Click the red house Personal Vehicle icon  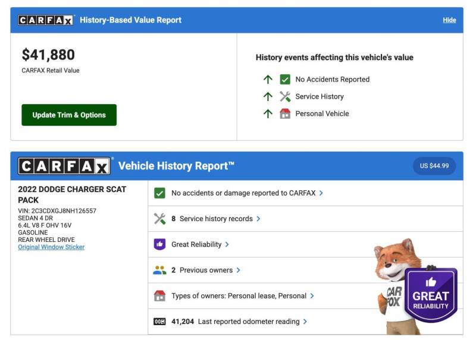point(285,114)
